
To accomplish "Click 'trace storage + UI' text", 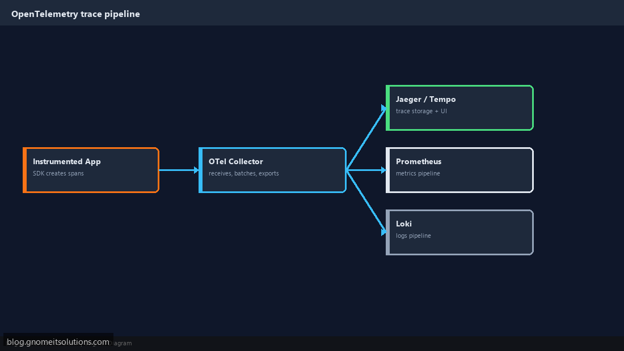I will [421, 111].
